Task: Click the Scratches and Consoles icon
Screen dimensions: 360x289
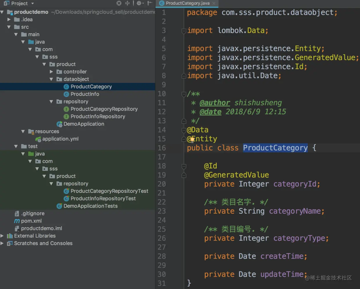Action: [10, 243]
